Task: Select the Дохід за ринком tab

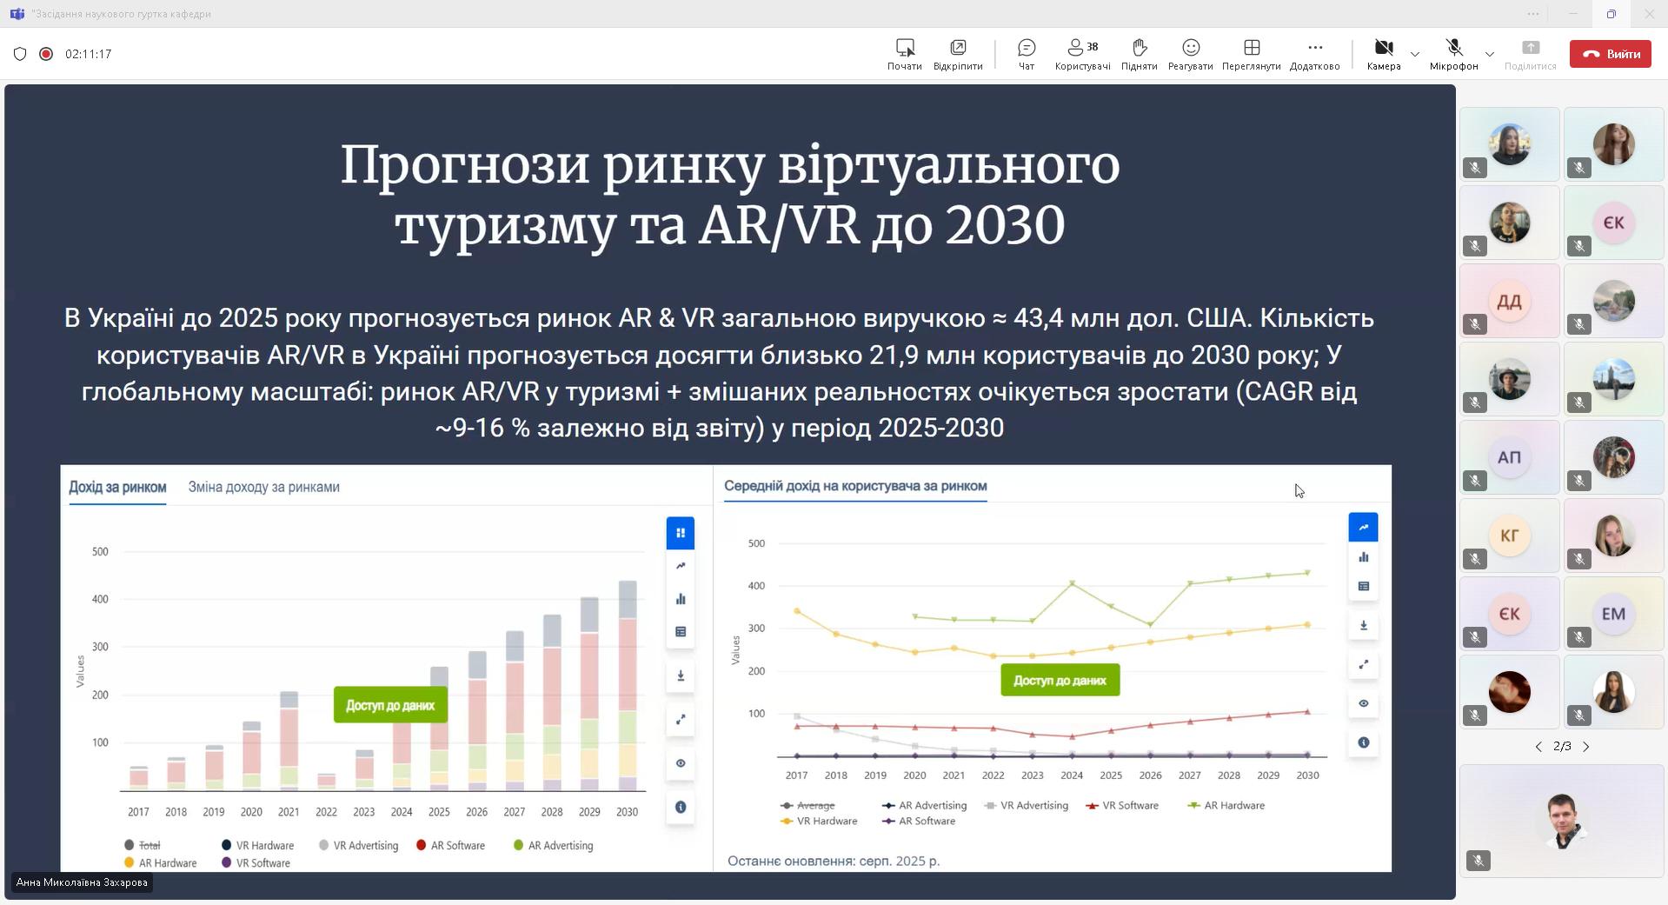Action: tap(117, 487)
